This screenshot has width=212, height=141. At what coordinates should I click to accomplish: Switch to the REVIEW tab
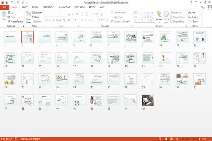pos(92,7)
